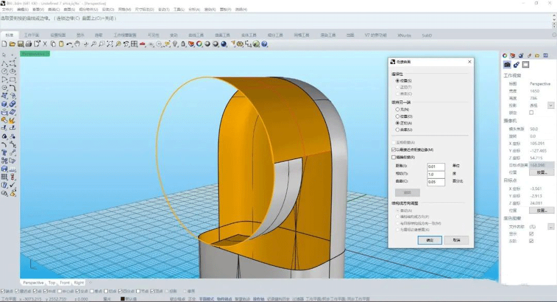Switch to the Front viewport tab

pos(64,282)
